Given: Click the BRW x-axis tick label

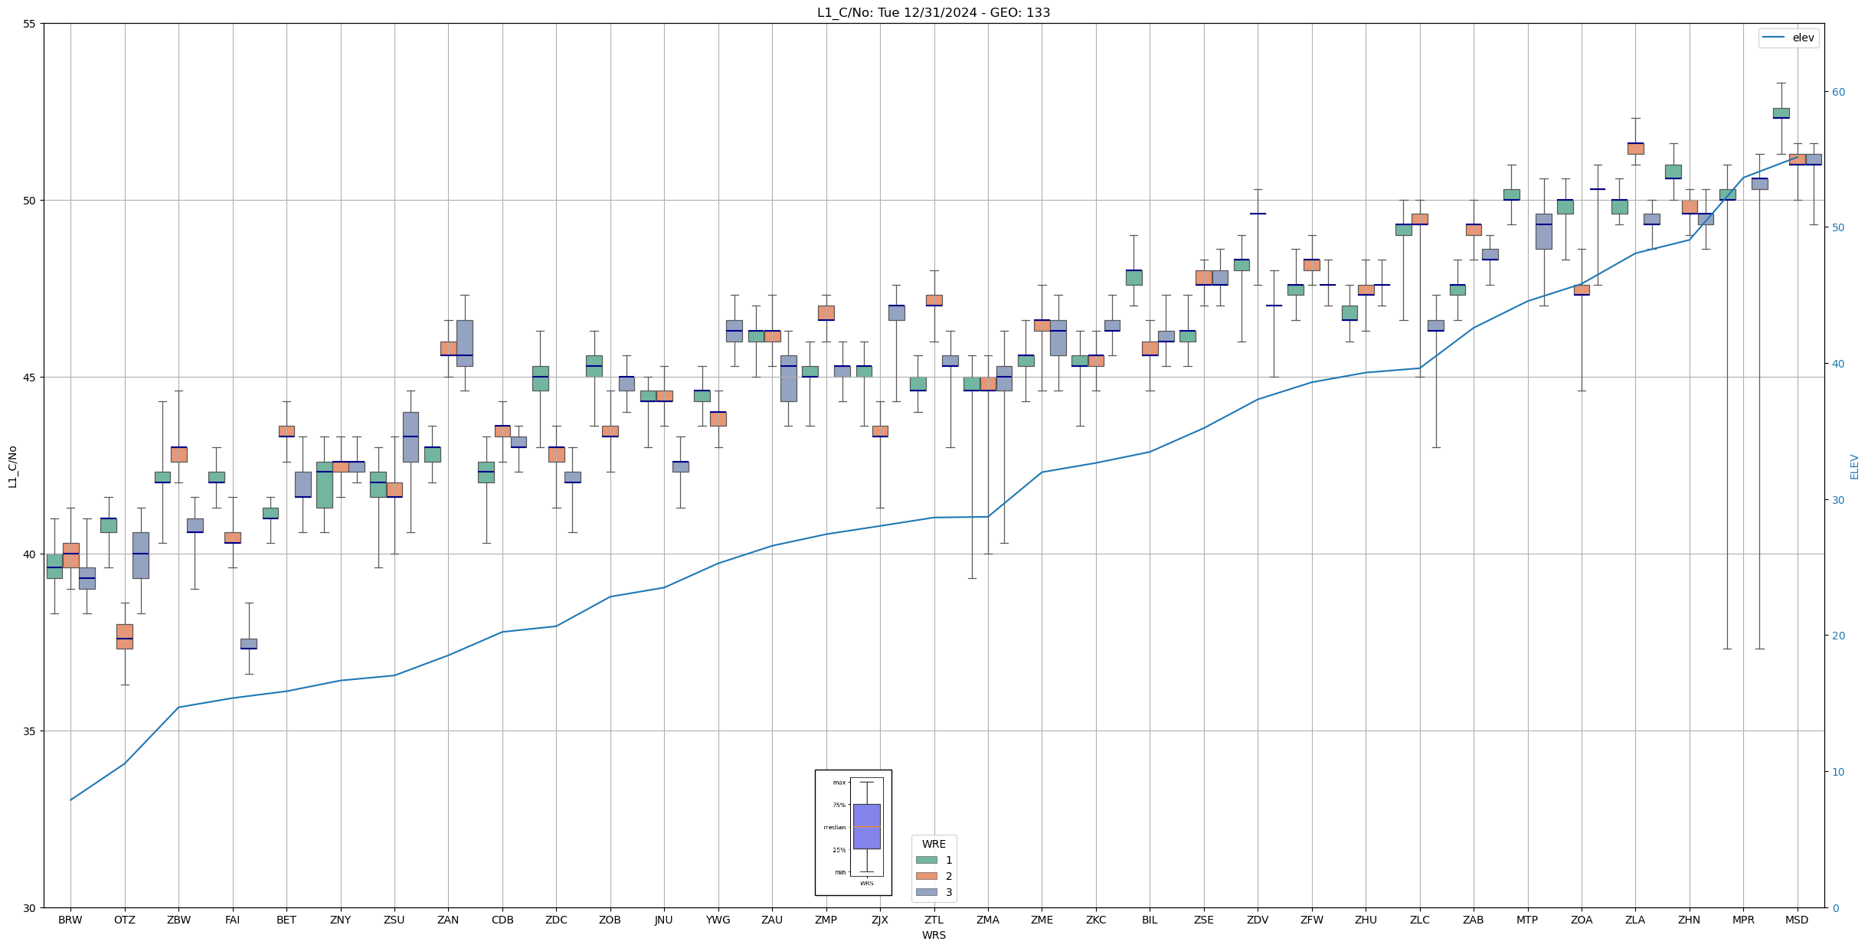Looking at the screenshot, I should 70,920.
